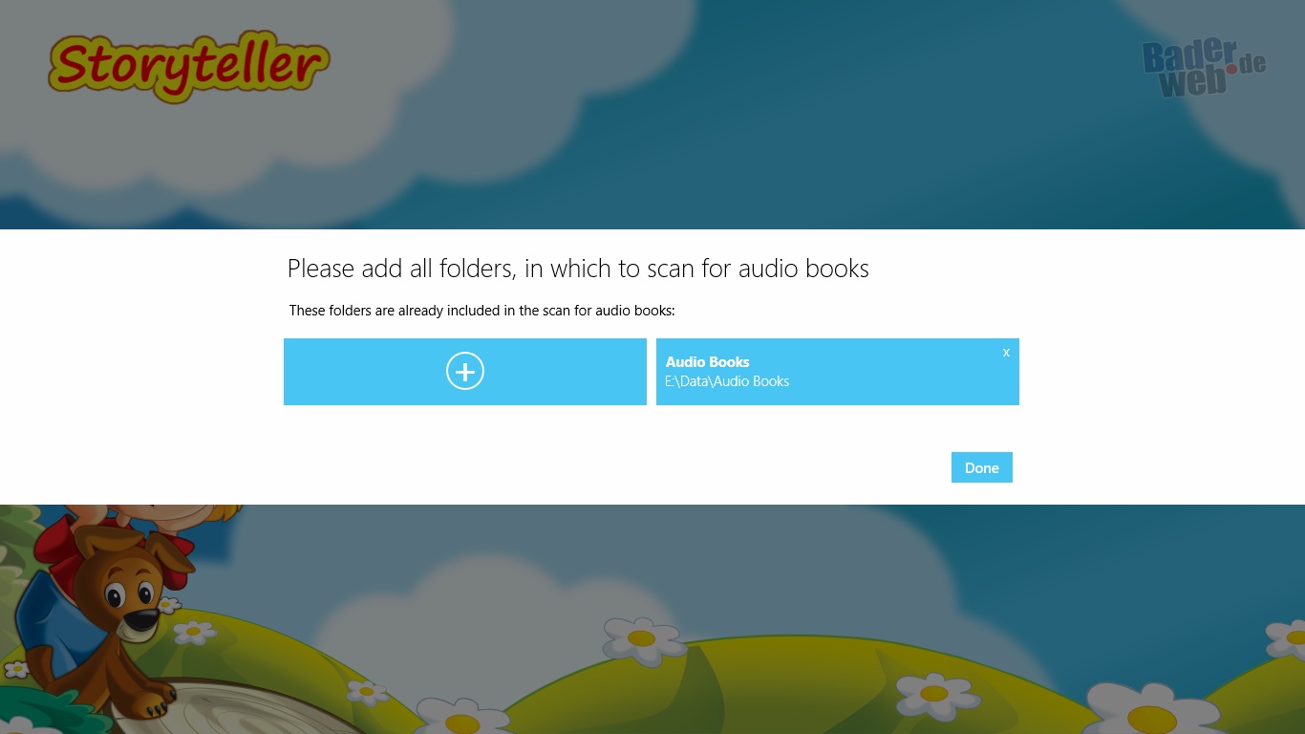Click the daisy at bottom center edge

[463, 717]
